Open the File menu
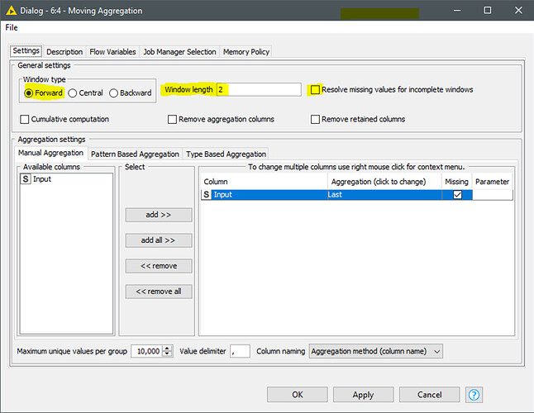Viewport: 534px width, 413px height. tap(12, 27)
